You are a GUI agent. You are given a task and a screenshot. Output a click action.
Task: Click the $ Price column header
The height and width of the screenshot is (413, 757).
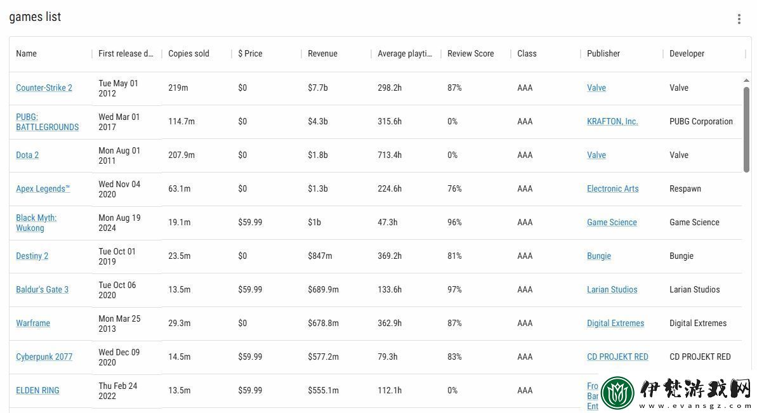(250, 53)
